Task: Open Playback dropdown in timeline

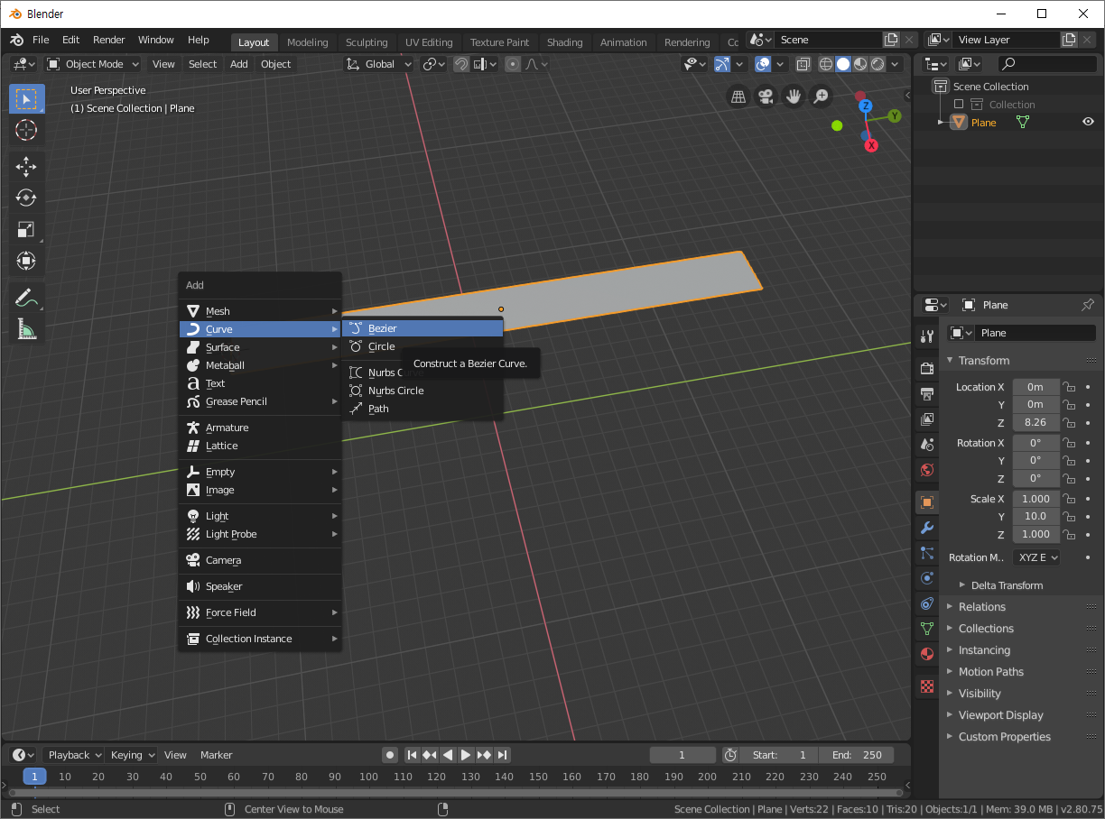Action: point(74,755)
